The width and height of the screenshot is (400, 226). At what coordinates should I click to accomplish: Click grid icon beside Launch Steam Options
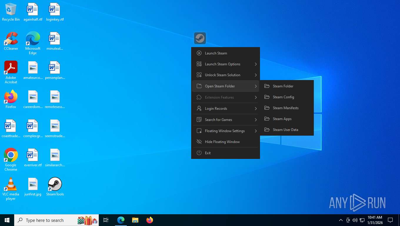[199, 64]
